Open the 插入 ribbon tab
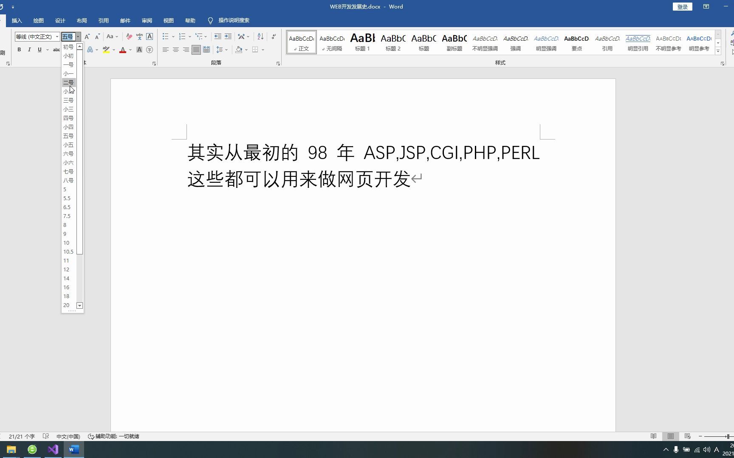 pyautogui.click(x=17, y=20)
